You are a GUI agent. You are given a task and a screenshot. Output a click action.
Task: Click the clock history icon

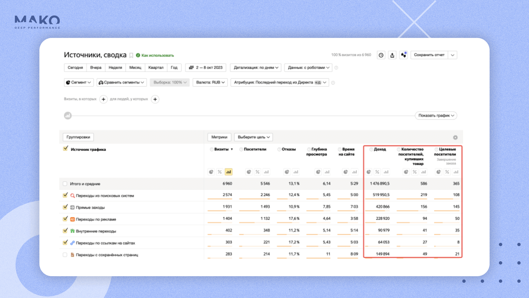[x=381, y=55]
